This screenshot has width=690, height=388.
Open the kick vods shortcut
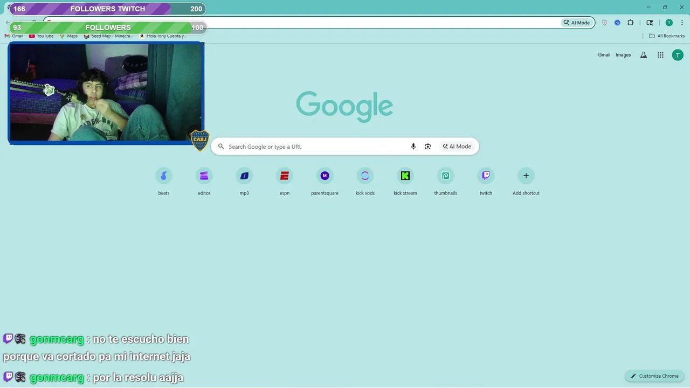click(x=365, y=182)
